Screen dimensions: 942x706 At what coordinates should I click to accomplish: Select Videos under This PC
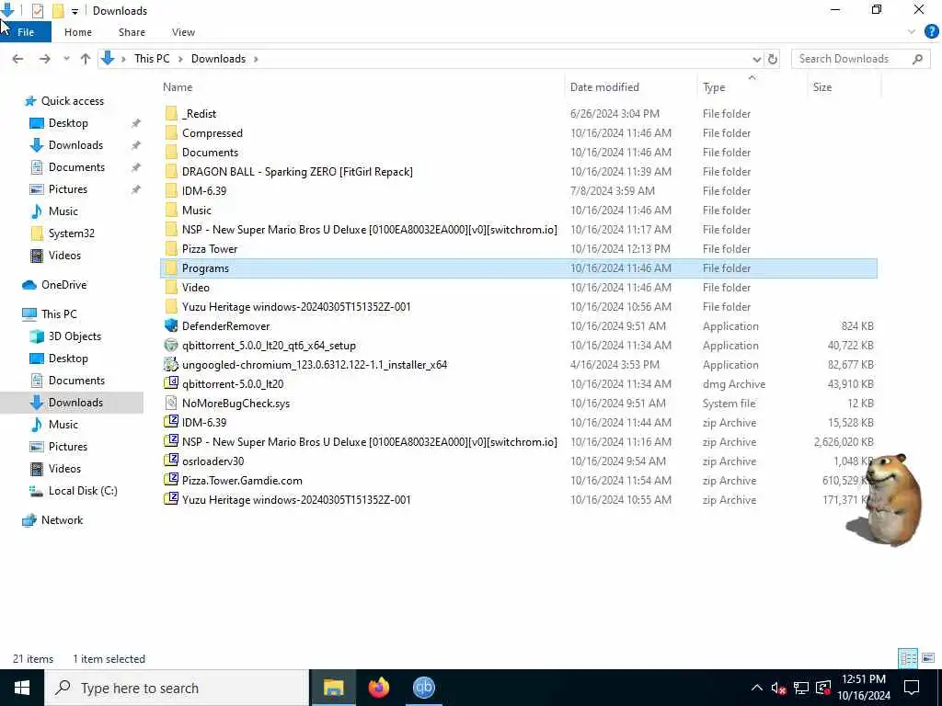(64, 468)
